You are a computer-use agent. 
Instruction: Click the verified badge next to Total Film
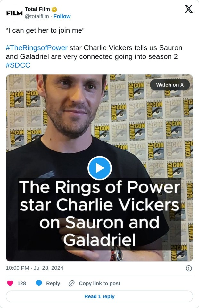(x=54, y=9)
